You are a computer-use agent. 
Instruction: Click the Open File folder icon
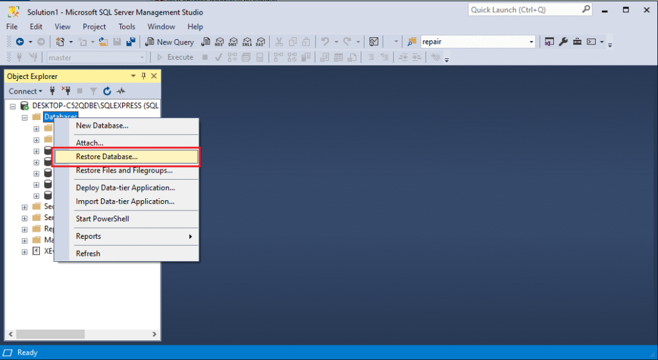tap(103, 42)
